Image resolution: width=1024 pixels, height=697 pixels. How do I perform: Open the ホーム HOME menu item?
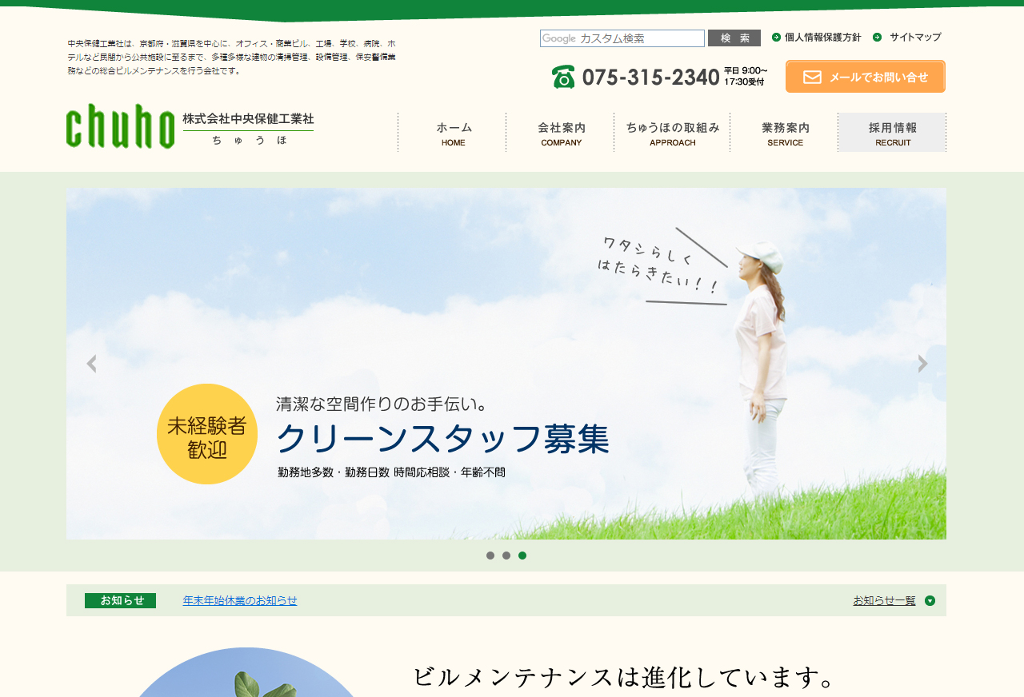coord(453,133)
